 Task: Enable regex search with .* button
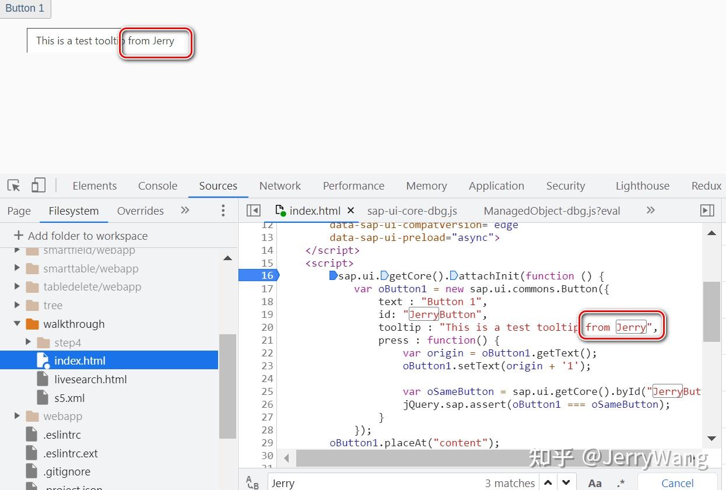(x=619, y=482)
